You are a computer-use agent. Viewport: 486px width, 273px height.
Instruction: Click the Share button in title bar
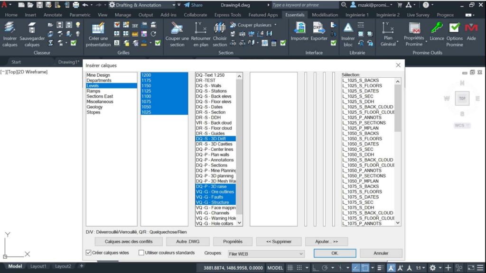(193, 5)
